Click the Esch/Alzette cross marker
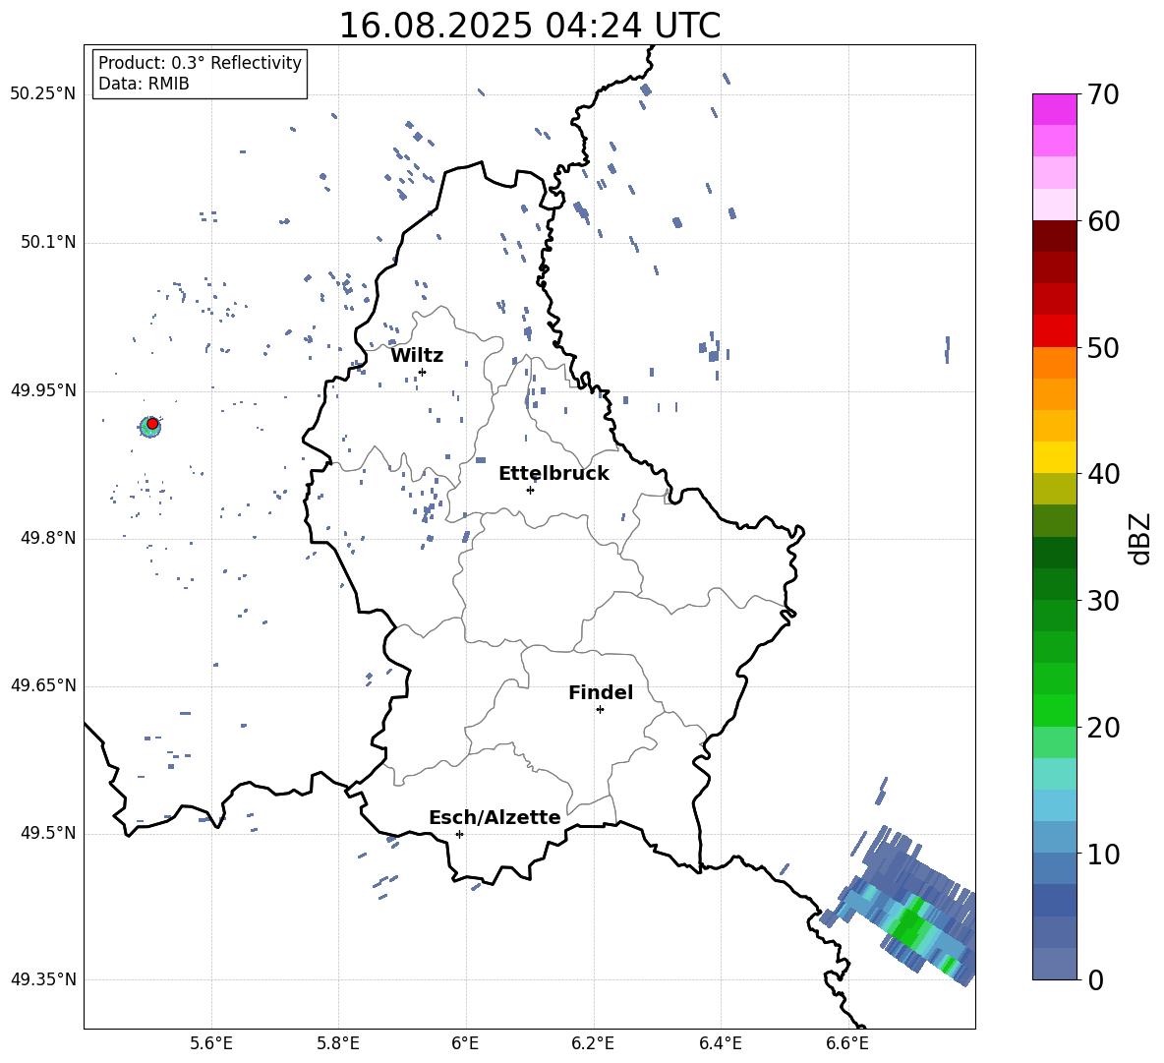Viewport: 1164px width, 1063px height. tap(459, 834)
